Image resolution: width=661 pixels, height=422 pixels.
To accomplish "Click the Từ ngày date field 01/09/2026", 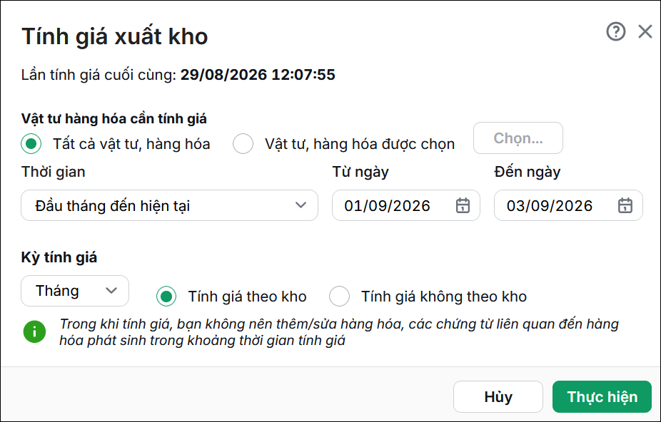I will point(406,205).
